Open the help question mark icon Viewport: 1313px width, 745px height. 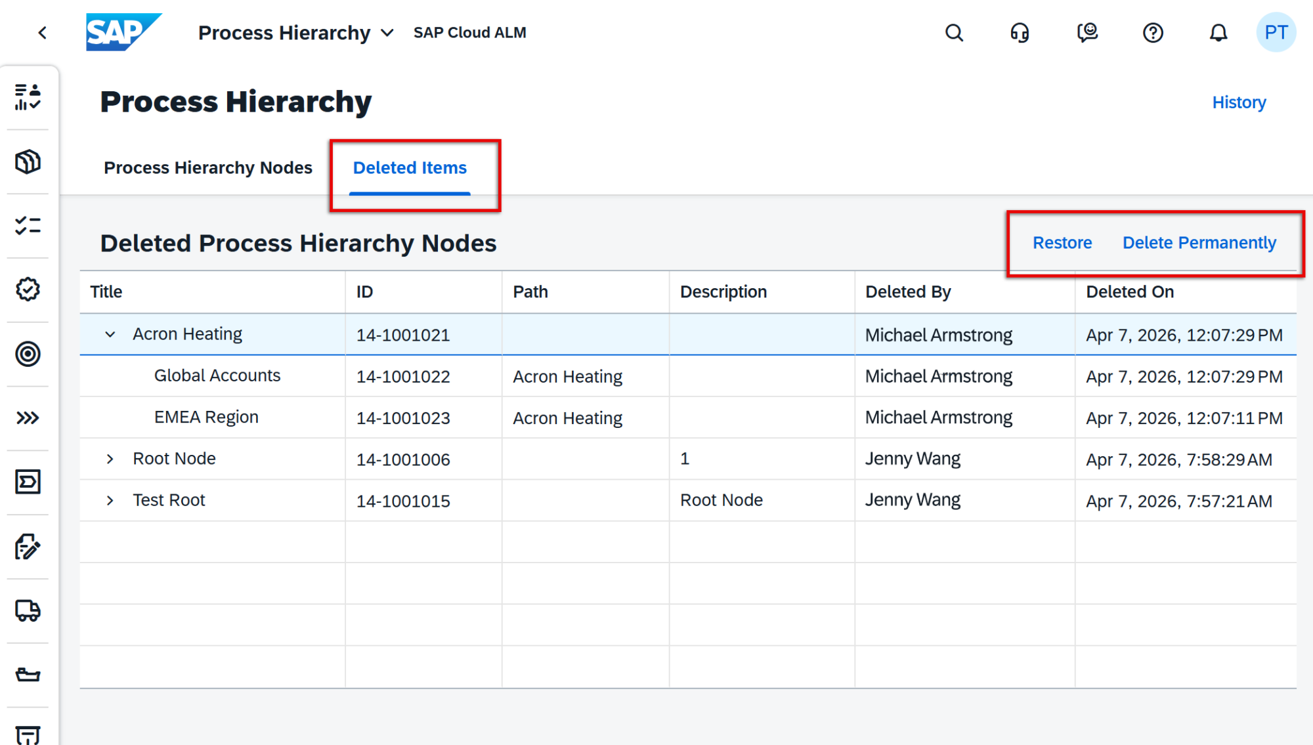(1153, 33)
